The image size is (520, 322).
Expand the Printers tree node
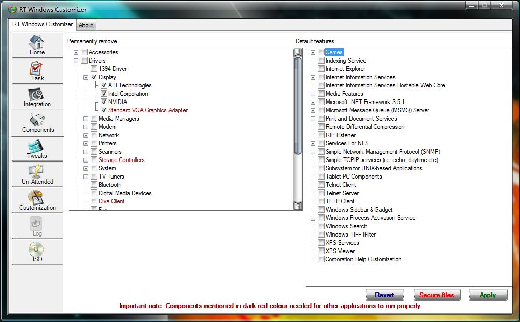pos(86,143)
